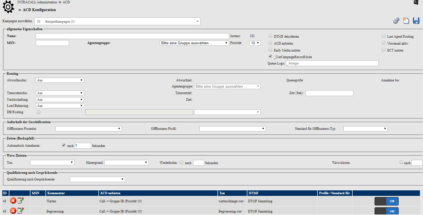Viewport: 423px width, 215px height.
Task: Uncheck _UseCampaignRecordMode
Action: tap(270, 56)
